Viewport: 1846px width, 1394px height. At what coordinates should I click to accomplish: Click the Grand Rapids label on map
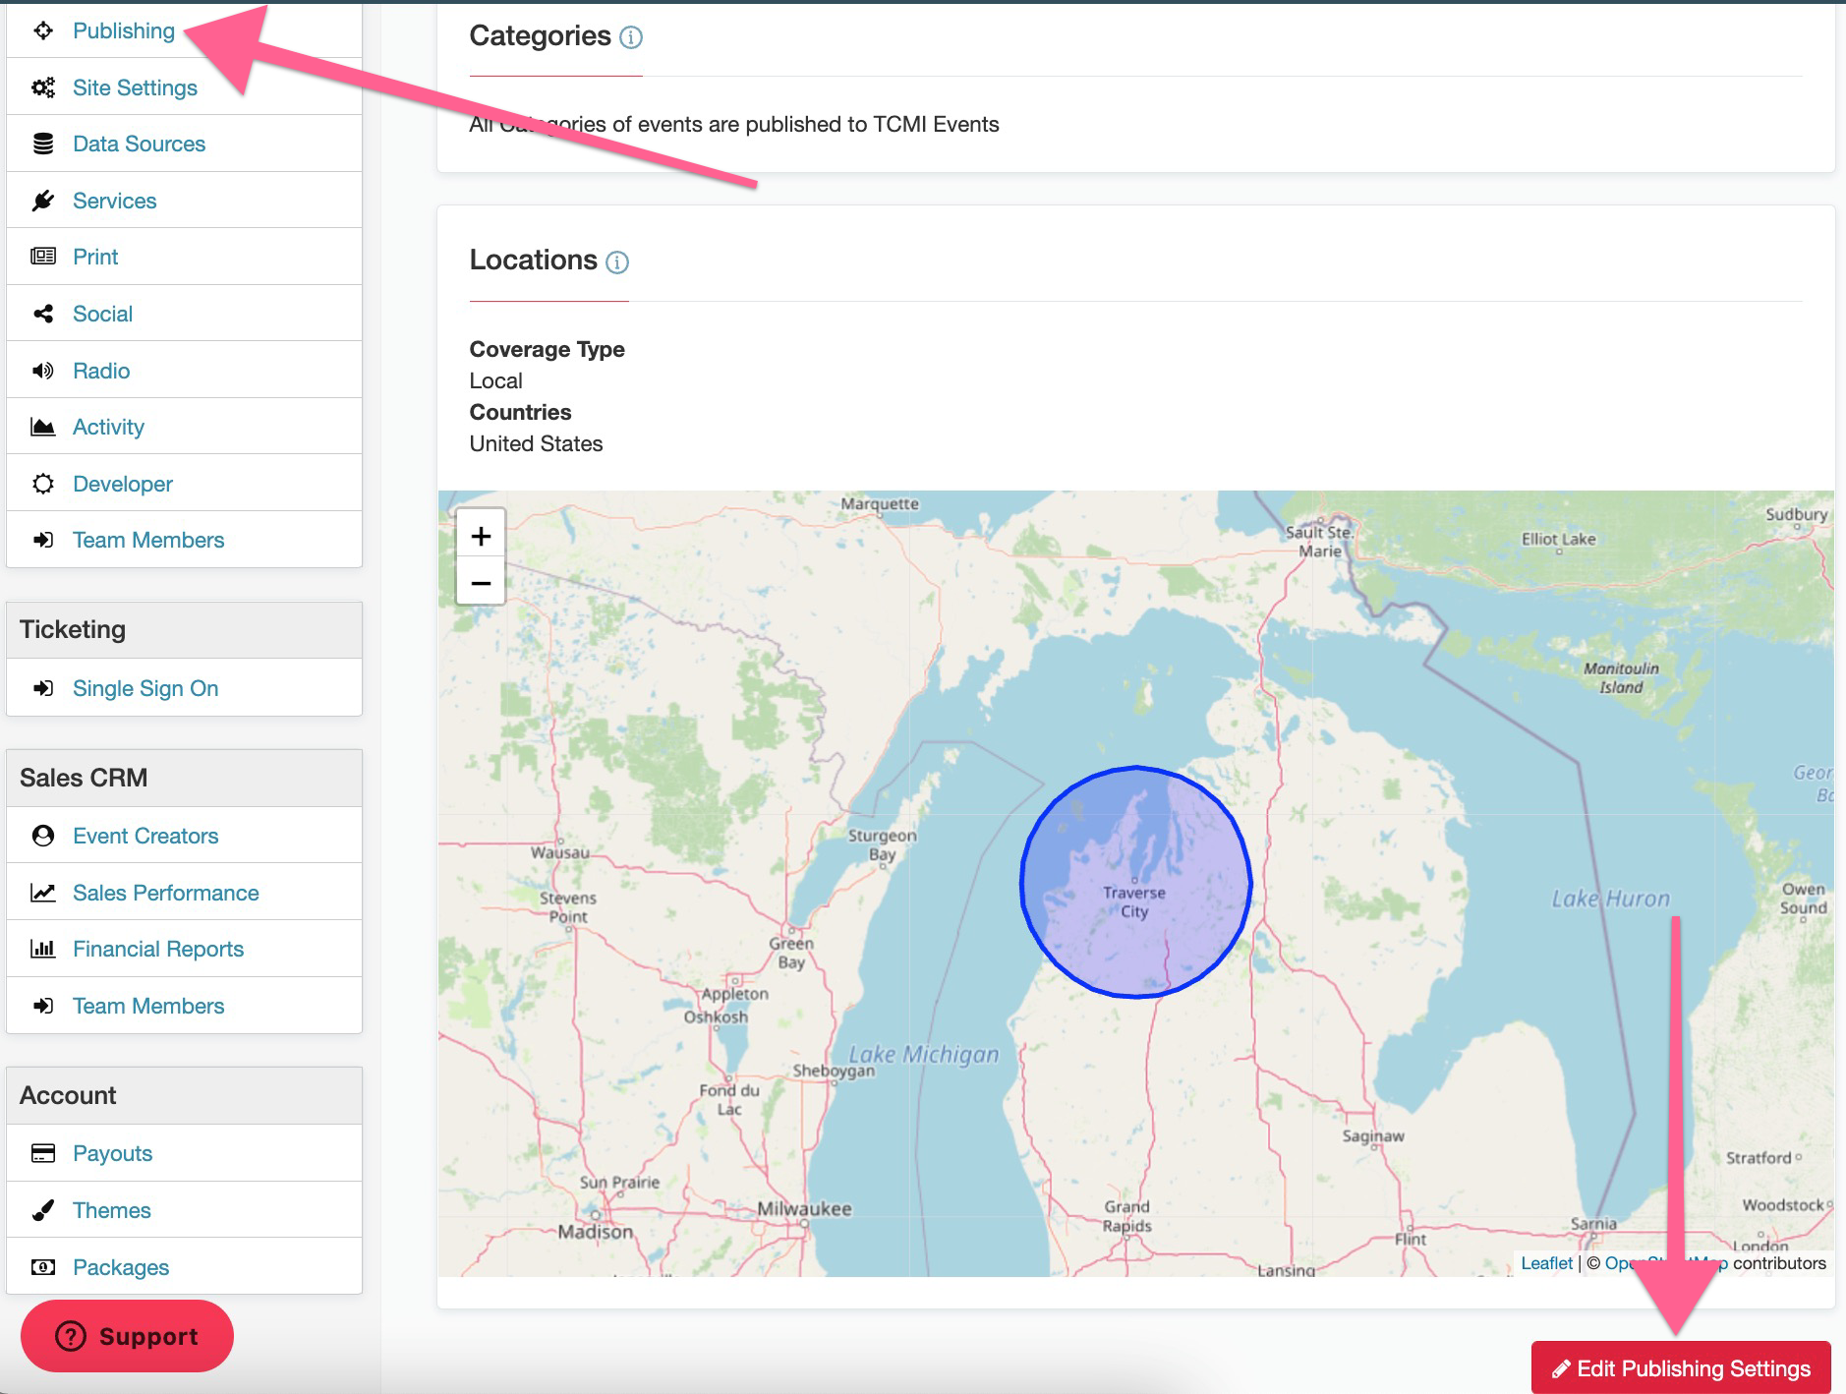(x=1126, y=1216)
